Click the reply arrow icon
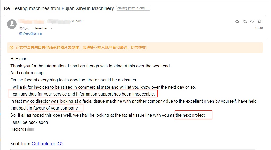Image resolution: width=271 pixels, height=150 pixels. click(237, 21)
